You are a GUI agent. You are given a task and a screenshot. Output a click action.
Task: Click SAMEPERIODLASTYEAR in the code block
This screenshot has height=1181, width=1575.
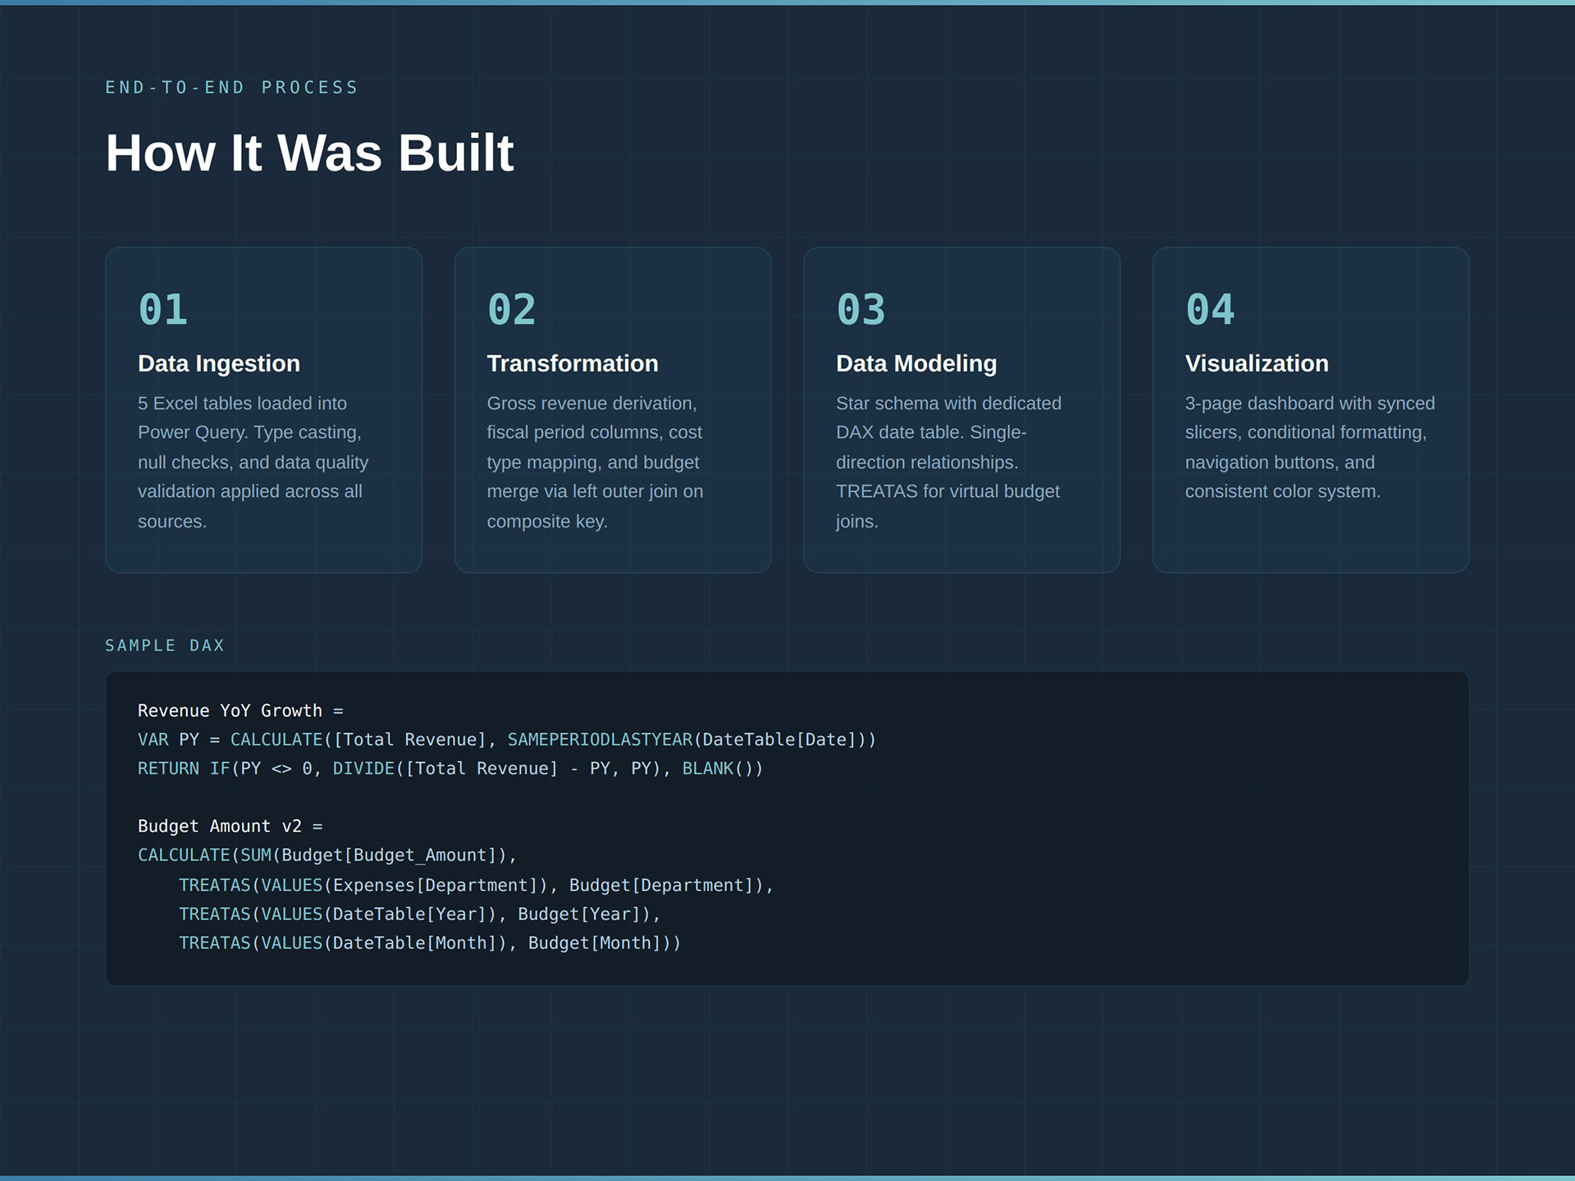[x=600, y=740]
